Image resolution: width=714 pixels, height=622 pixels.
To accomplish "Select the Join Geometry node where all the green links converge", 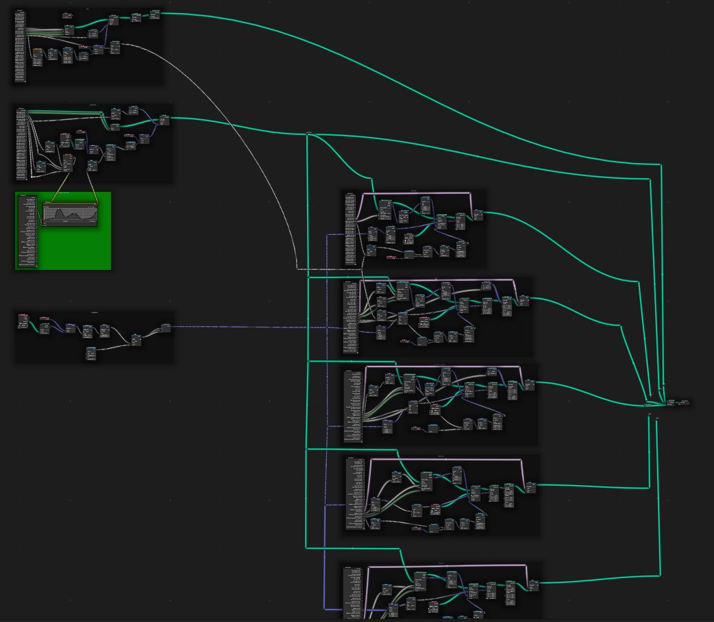I will click(x=671, y=402).
